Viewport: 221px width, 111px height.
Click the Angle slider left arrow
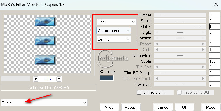(x=157, y=32)
